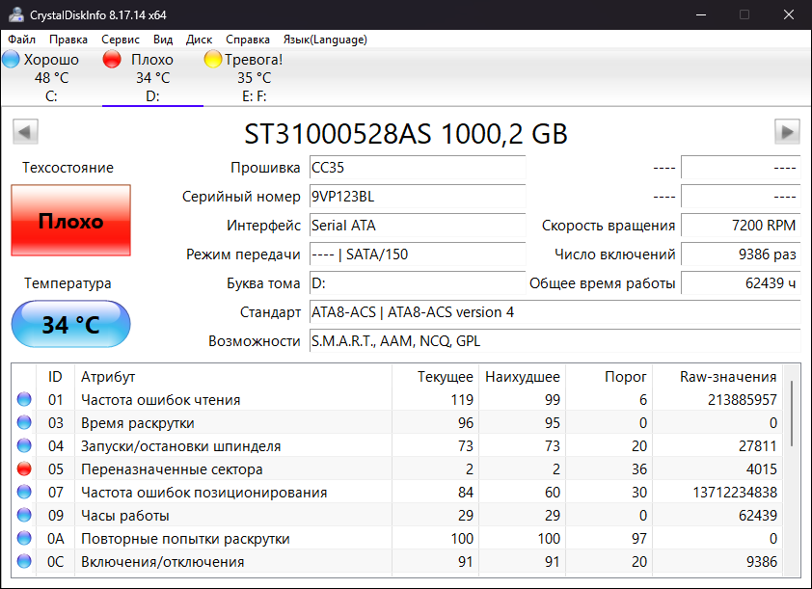Viewport: 812px width, 589px height.
Task: Select the blue status orb for drive C:
Action: (x=11, y=59)
